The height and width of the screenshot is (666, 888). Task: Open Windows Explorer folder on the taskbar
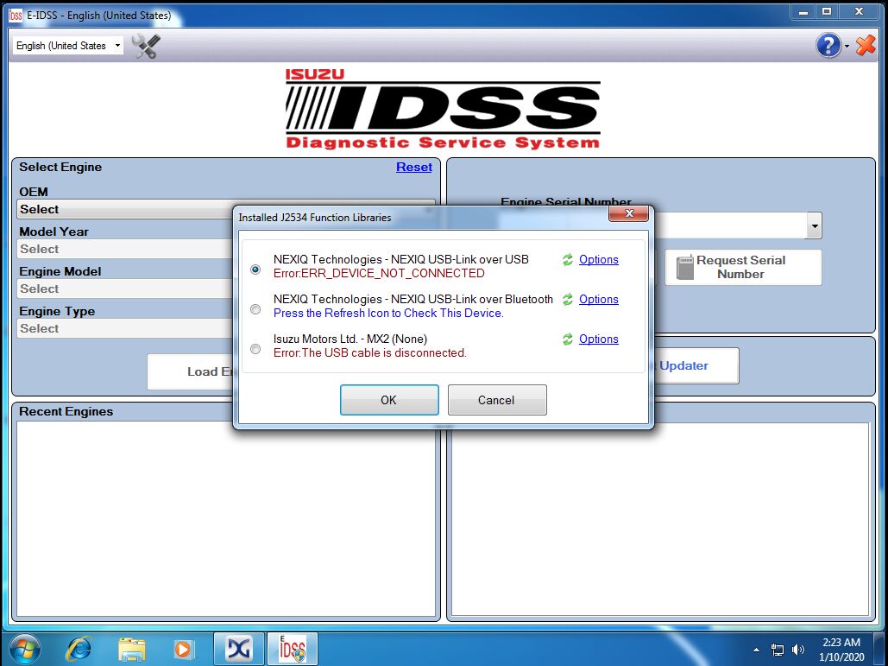point(132,649)
